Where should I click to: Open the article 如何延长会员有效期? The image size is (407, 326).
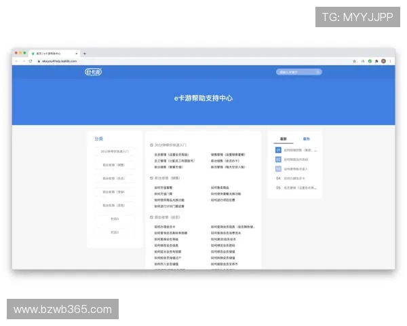pyautogui.click(x=168, y=252)
